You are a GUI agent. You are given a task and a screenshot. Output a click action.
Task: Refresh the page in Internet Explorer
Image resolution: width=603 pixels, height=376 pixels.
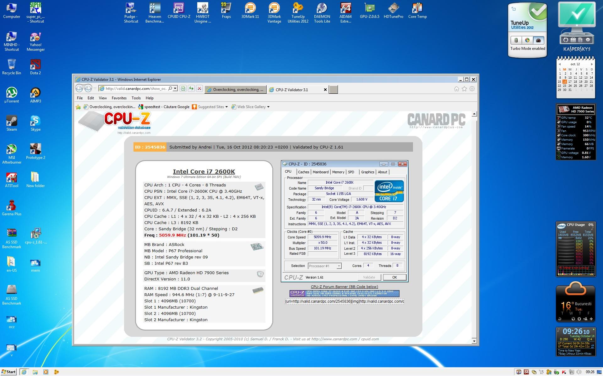click(x=191, y=89)
